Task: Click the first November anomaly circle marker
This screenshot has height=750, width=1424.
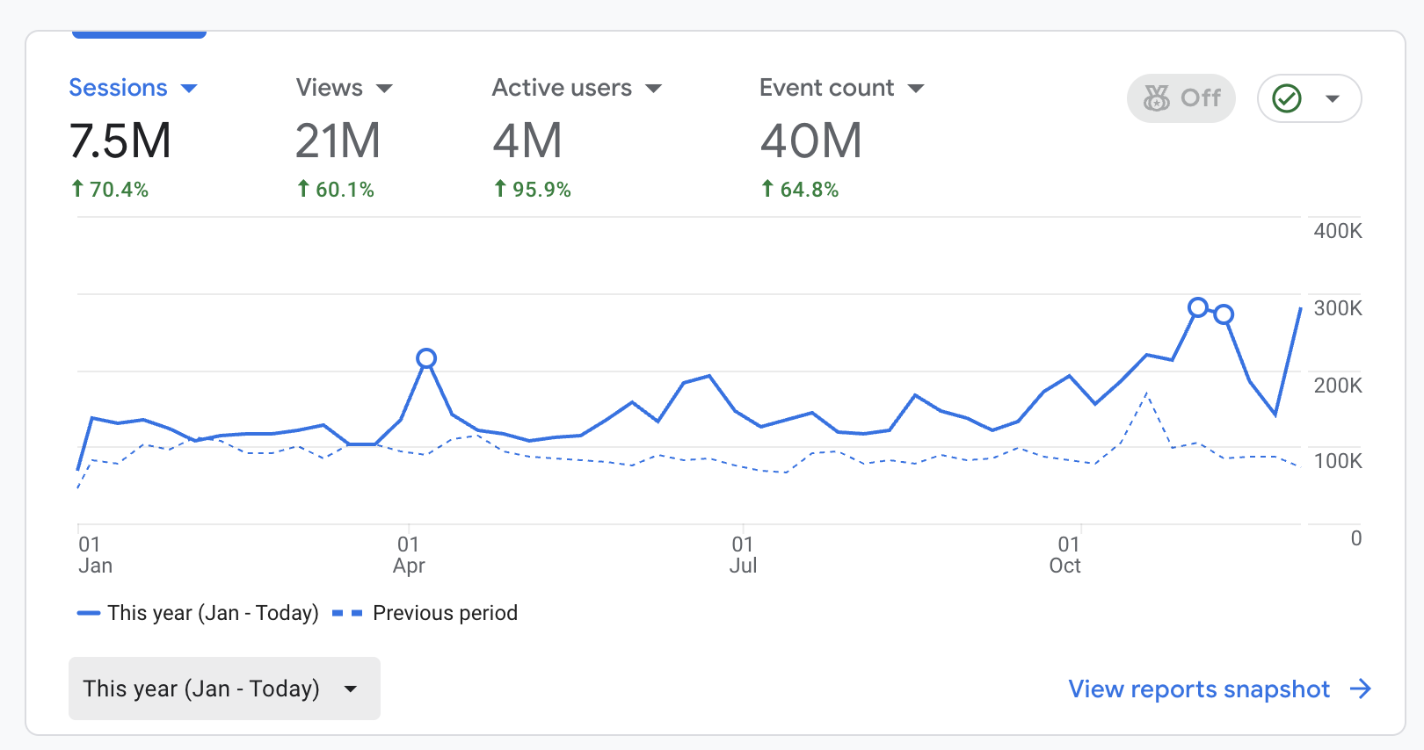Action: coord(1197,307)
